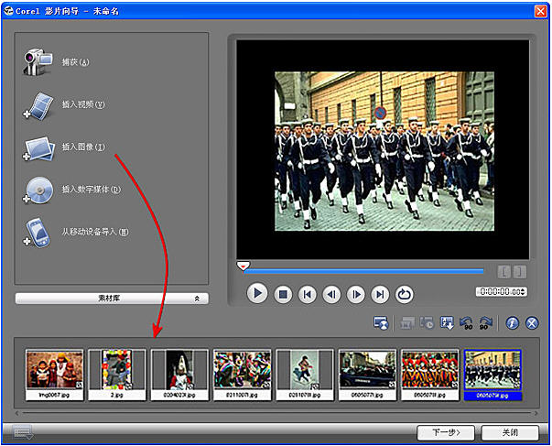Click the Insert Image icon
Image resolution: width=552 pixels, height=446 pixels.
click(x=38, y=148)
